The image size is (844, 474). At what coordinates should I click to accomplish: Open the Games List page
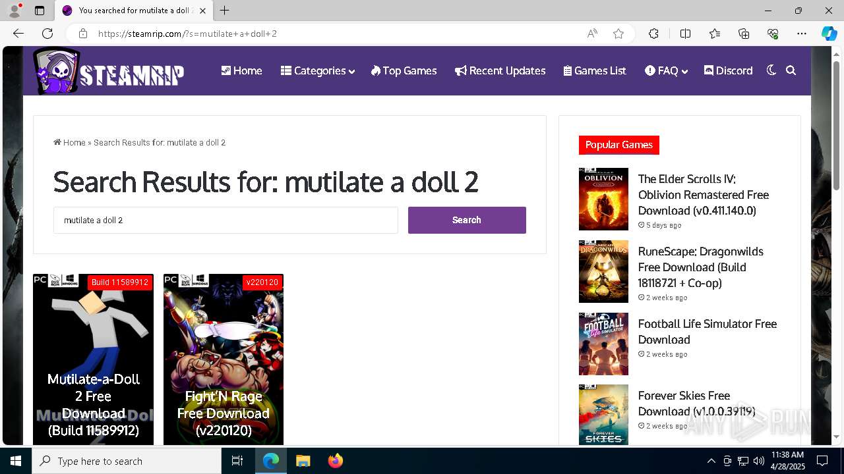coord(595,70)
